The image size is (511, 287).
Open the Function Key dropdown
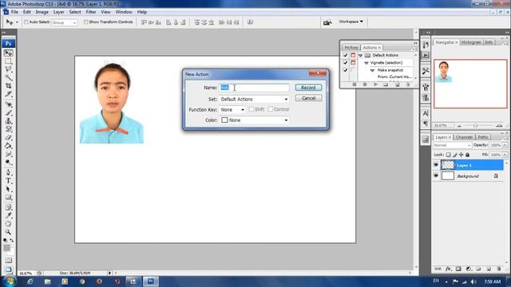tap(232, 110)
